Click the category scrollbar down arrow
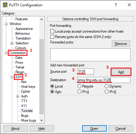Viewport: 136px width, 134px height. click(41, 120)
